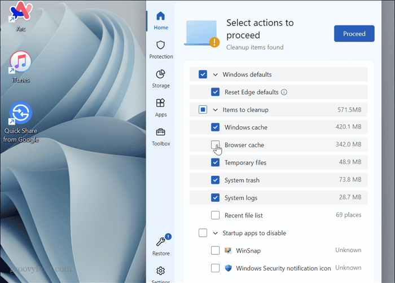The image size is (395, 283).
Task: Collapse Startup apps to disable group
Action: [215, 233]
